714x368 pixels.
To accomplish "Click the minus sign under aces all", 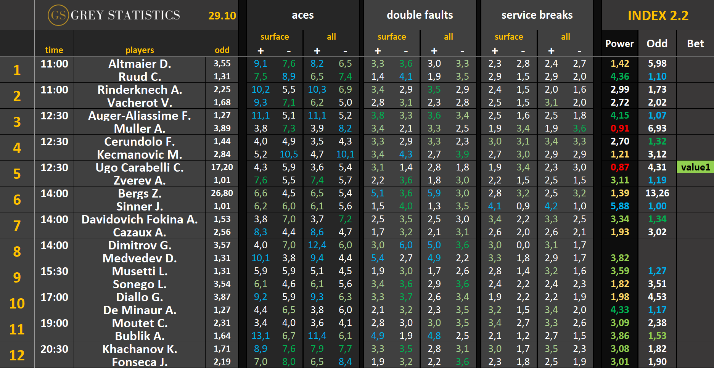I will 345,51.
